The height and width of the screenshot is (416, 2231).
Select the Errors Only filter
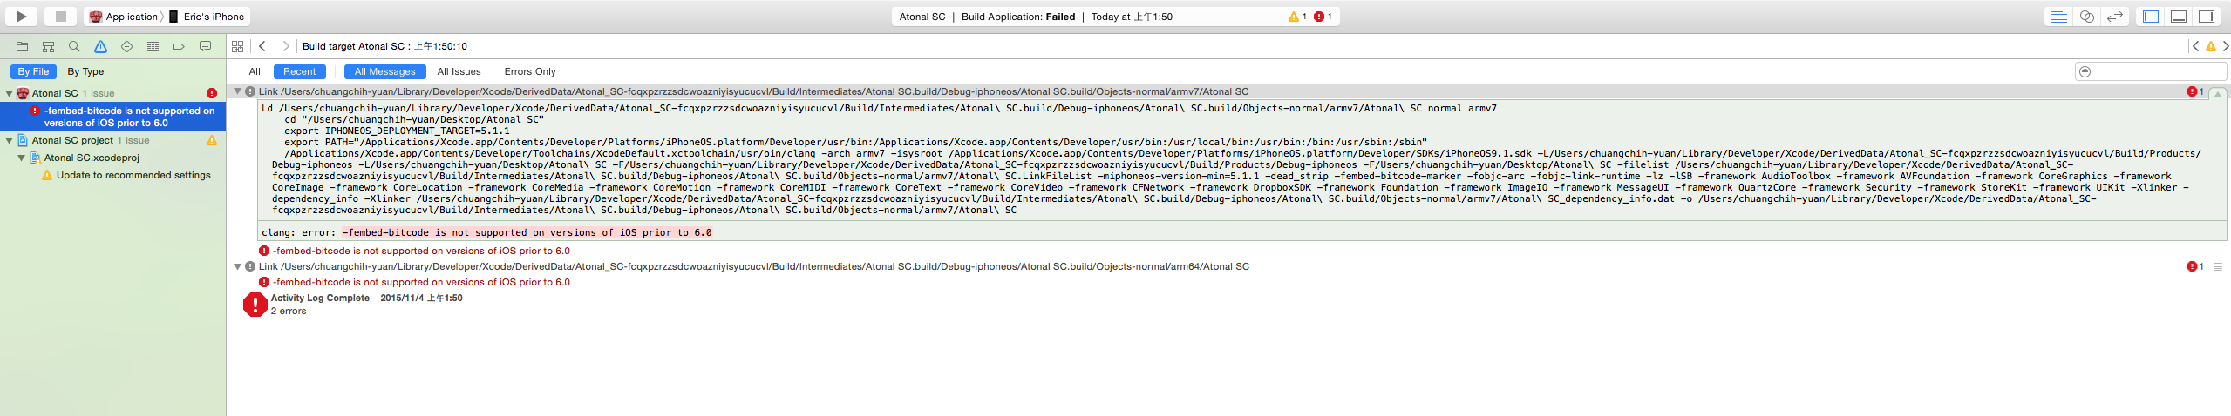pyautogui.click(x=529, y=71)
